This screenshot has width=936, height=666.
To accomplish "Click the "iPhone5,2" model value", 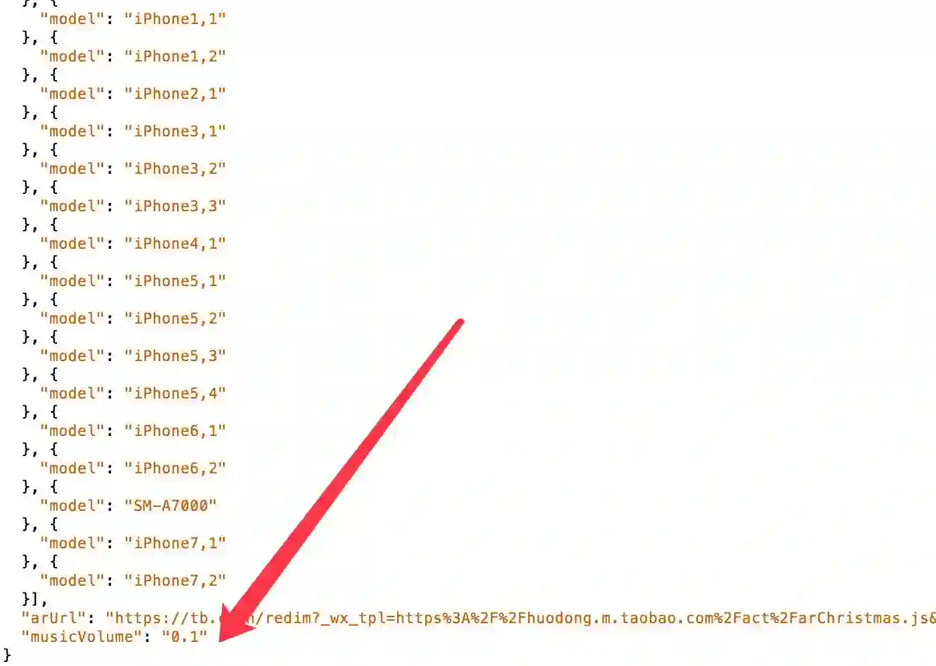I will pos(175,318).
